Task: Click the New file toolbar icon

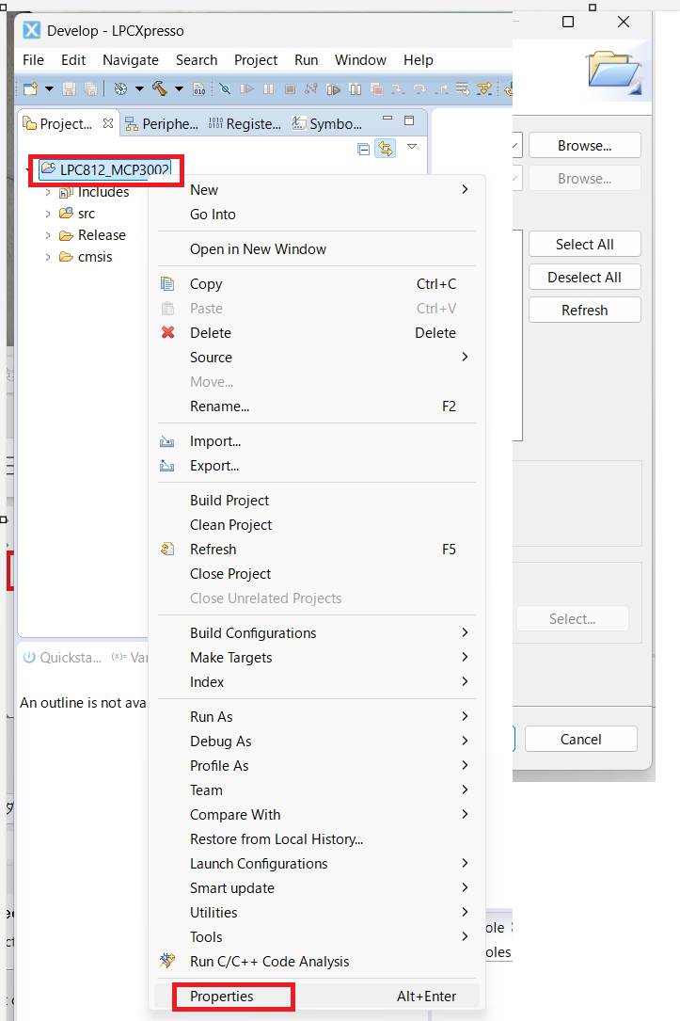Action: 30,89
